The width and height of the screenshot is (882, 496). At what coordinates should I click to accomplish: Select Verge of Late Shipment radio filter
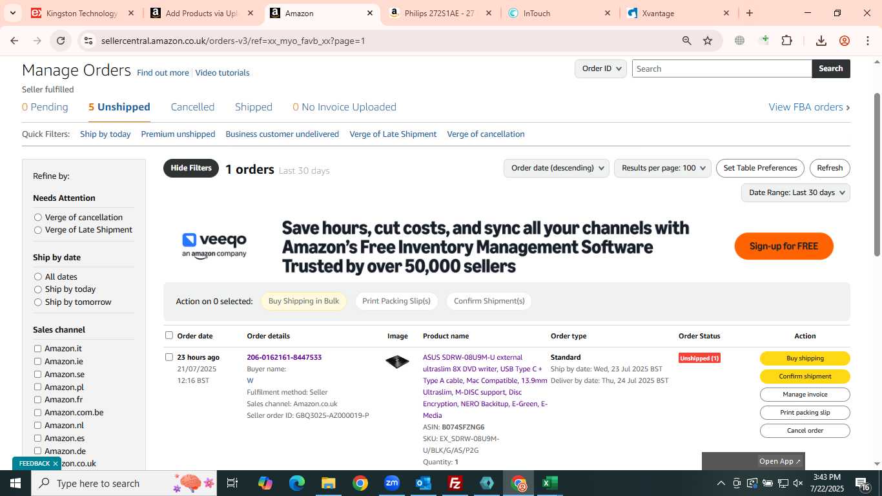pos(38,230)
